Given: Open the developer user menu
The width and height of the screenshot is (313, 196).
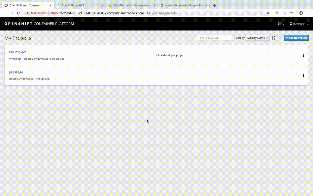Looking at the screenshot, I should pos(299,24).
